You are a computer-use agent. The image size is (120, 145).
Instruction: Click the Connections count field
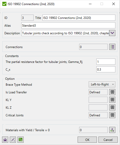tap(93, 47)
